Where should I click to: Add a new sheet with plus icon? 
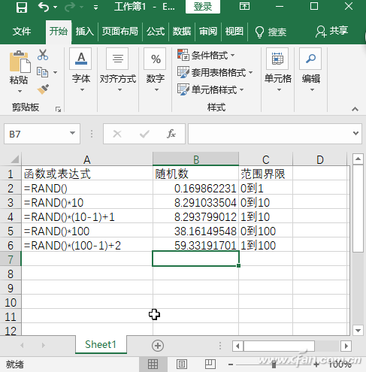point(158,346)
